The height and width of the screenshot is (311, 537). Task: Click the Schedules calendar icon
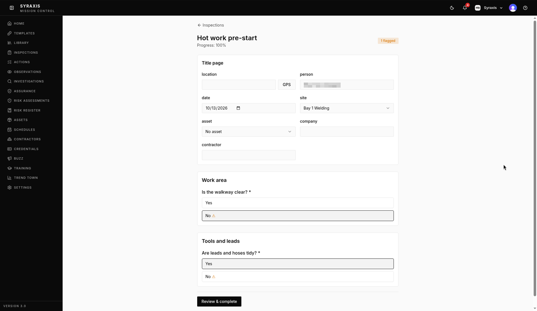(x=10, y=130)
